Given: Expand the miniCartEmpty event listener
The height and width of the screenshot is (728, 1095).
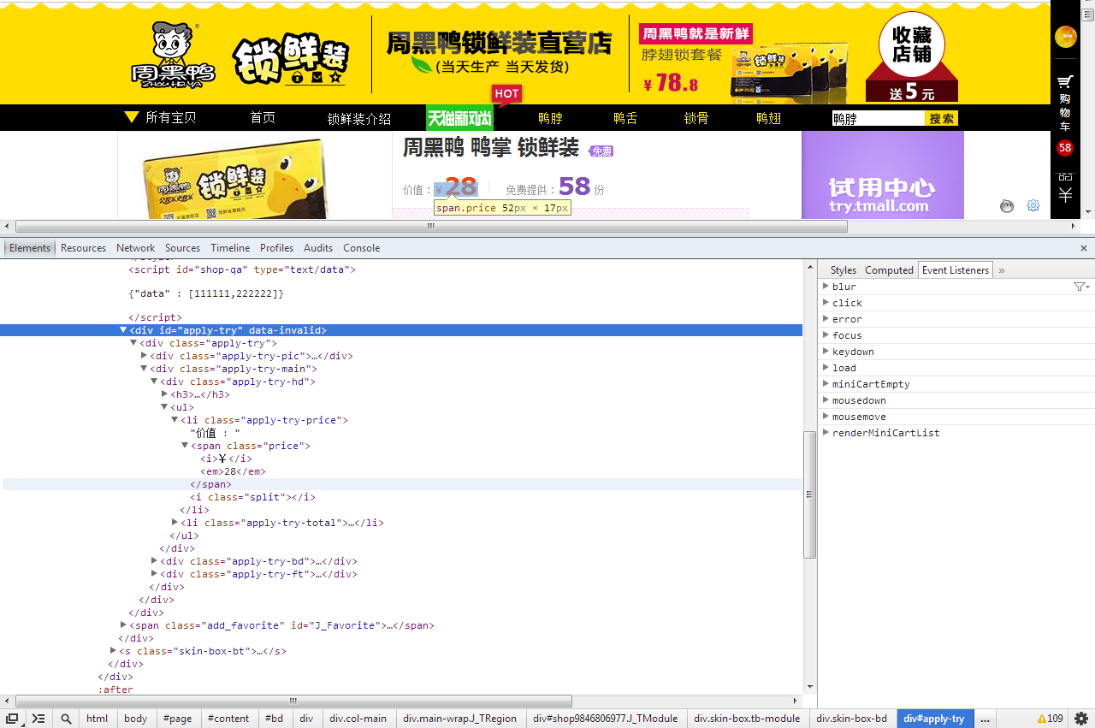Looking at the screenshot, I should 826,384.
